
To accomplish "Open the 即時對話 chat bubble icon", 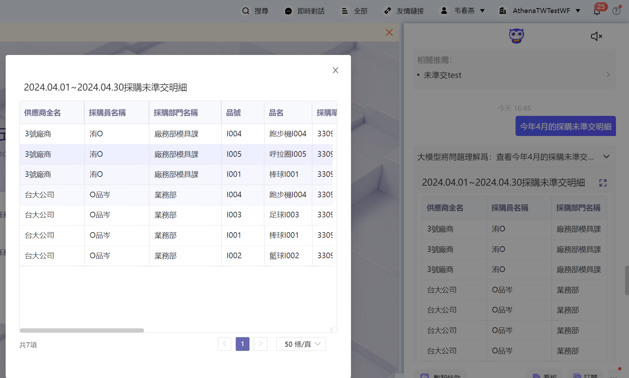I will [288, 11].
